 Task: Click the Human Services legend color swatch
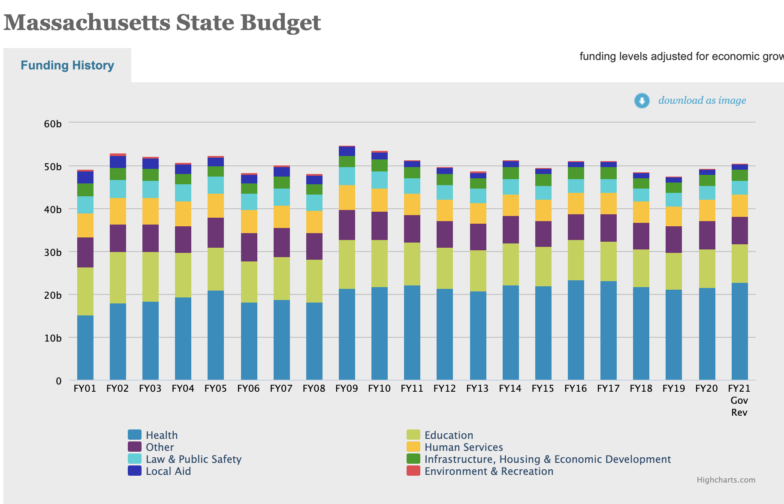[413, 447]
